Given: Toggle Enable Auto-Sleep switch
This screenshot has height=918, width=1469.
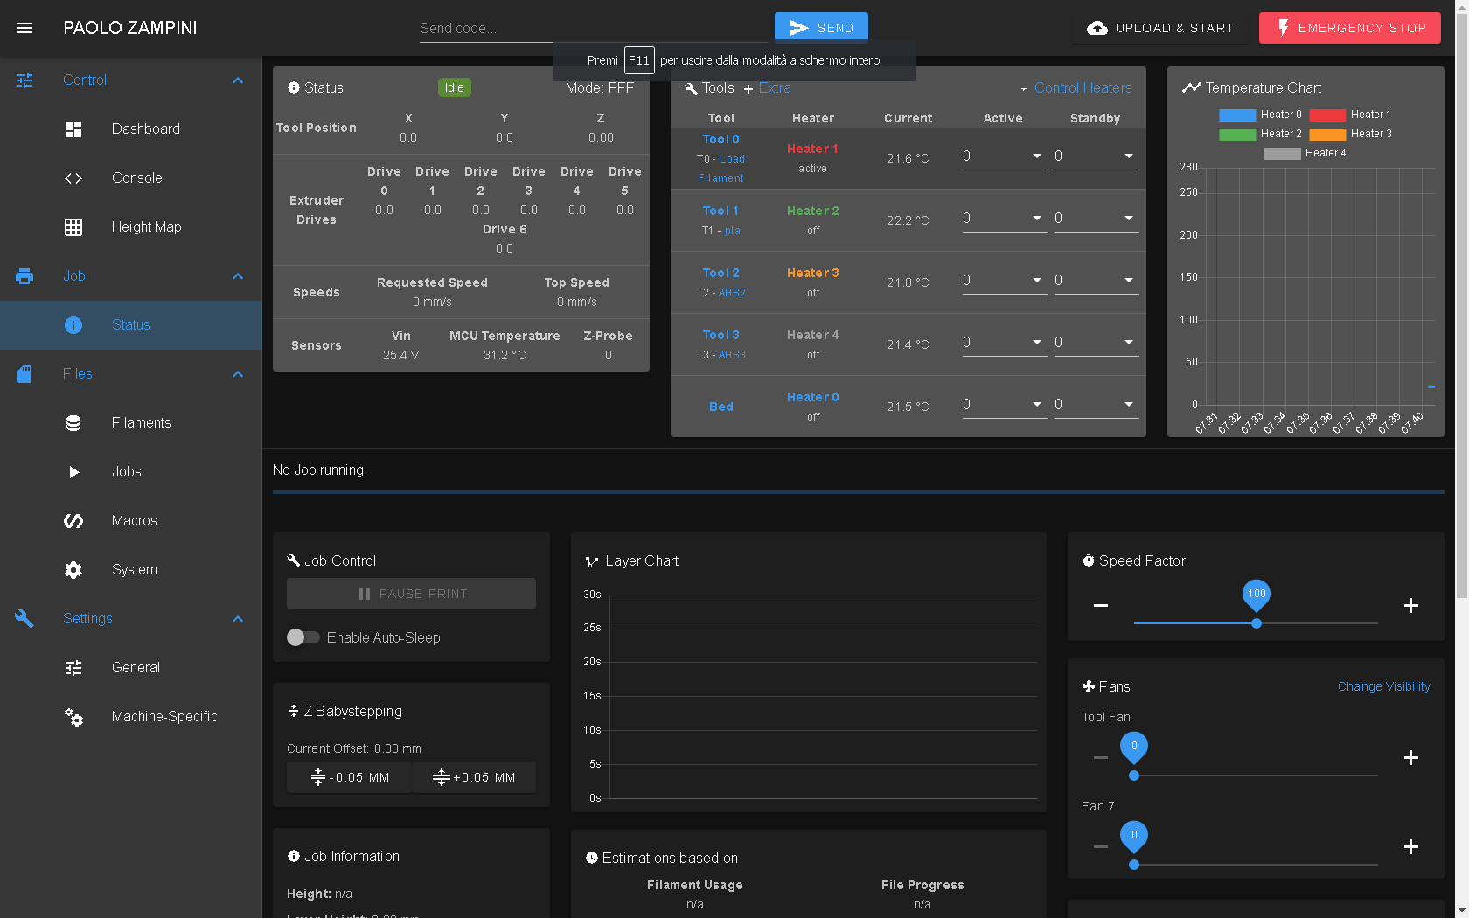Looking at the screenshot, I should 303,637.
